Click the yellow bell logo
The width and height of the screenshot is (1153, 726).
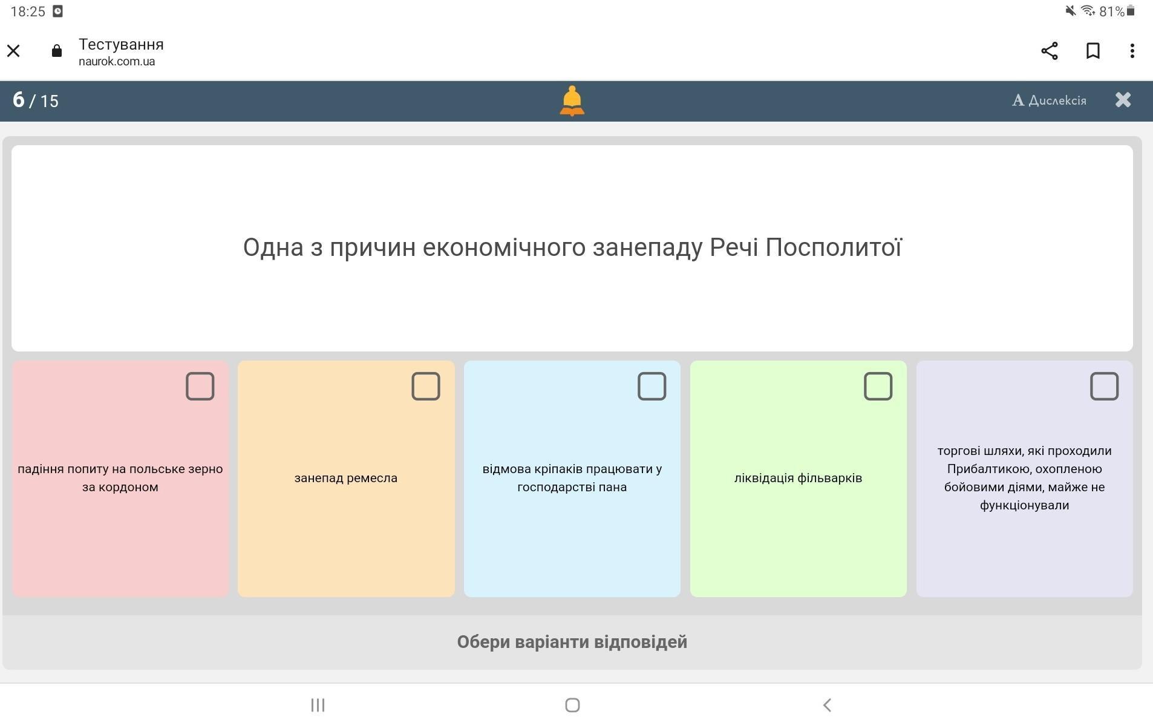(x=572, y=100)
